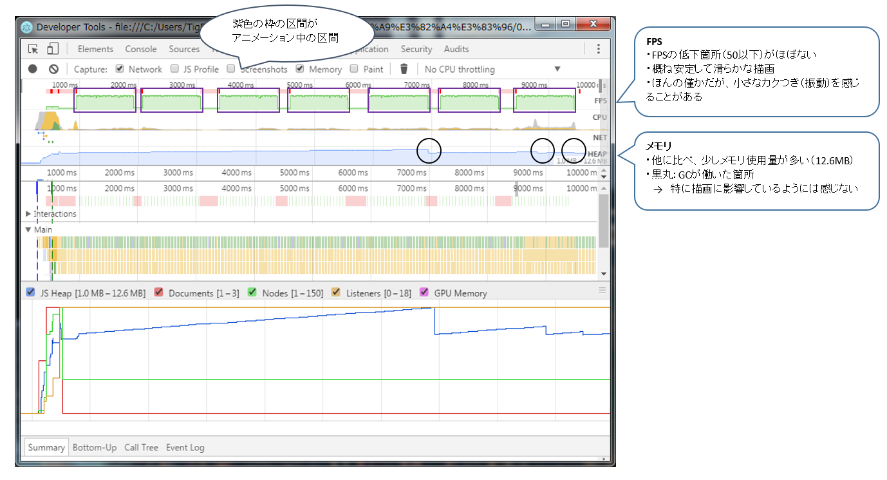The height and width of the screenshot is (480, 887).
Task: Click the flame chart scrollbar down arrow
Action: click(x=603, y=274)
